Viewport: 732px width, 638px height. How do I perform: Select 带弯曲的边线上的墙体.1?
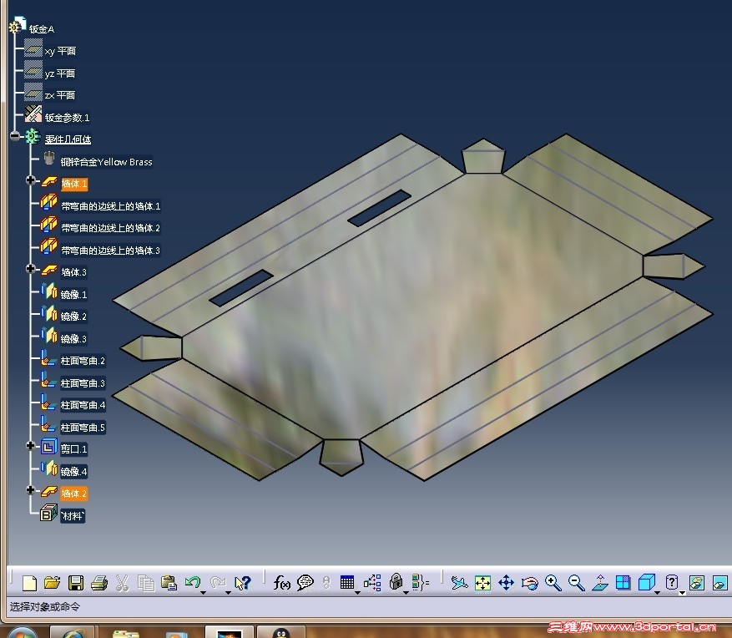click(x=111, y=206)
